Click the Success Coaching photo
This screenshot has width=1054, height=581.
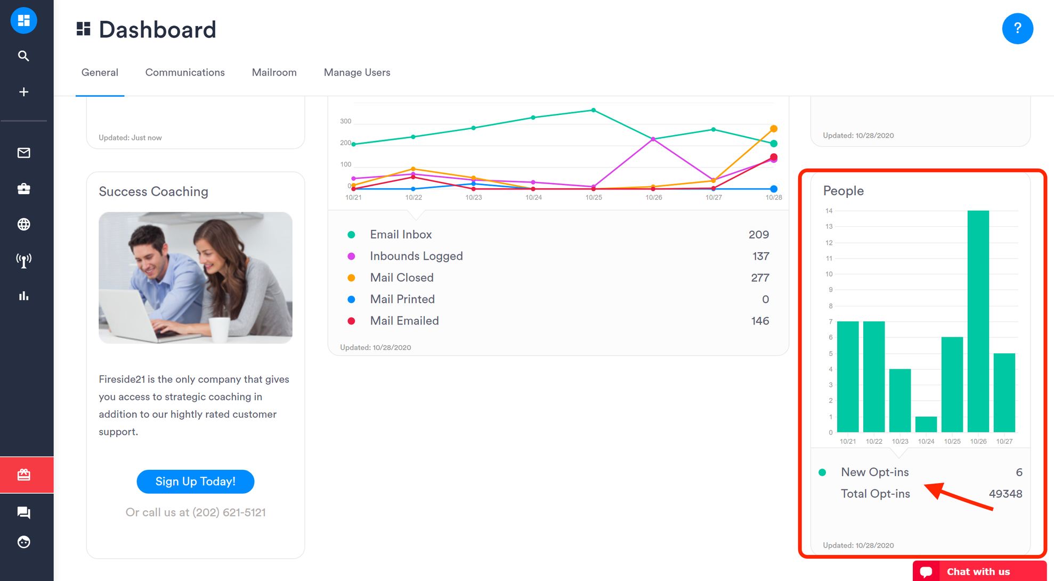(x=196, y=278)
